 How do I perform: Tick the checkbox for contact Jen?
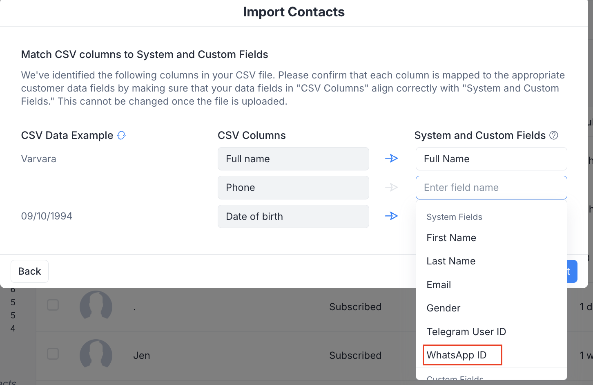tap(53, 354)
